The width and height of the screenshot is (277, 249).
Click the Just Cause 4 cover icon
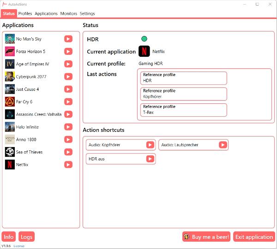10,89
